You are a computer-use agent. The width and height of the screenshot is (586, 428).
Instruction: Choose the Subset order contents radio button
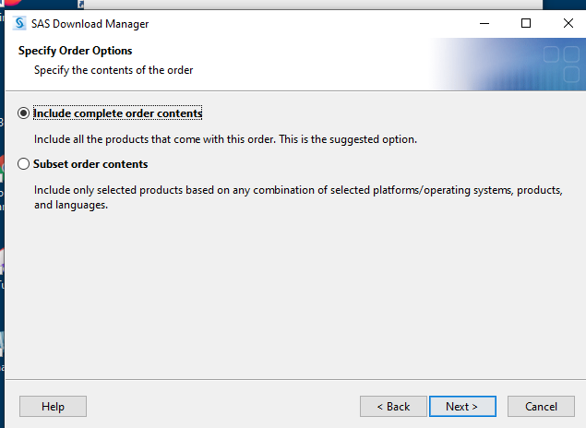[24, 164]
